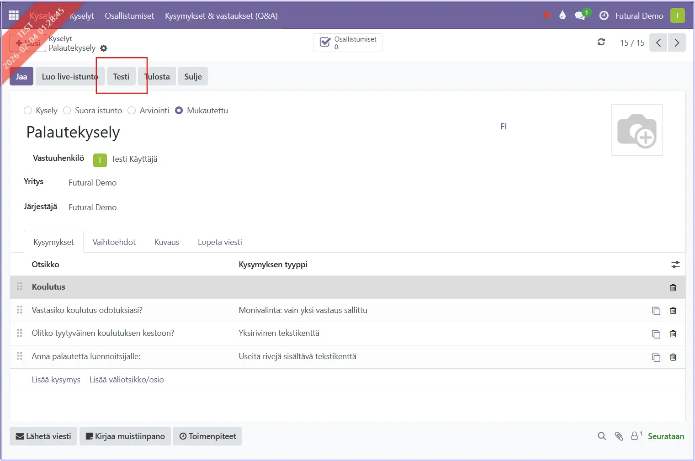Delete the Koulutus section with trash icon

coord(673,287)
